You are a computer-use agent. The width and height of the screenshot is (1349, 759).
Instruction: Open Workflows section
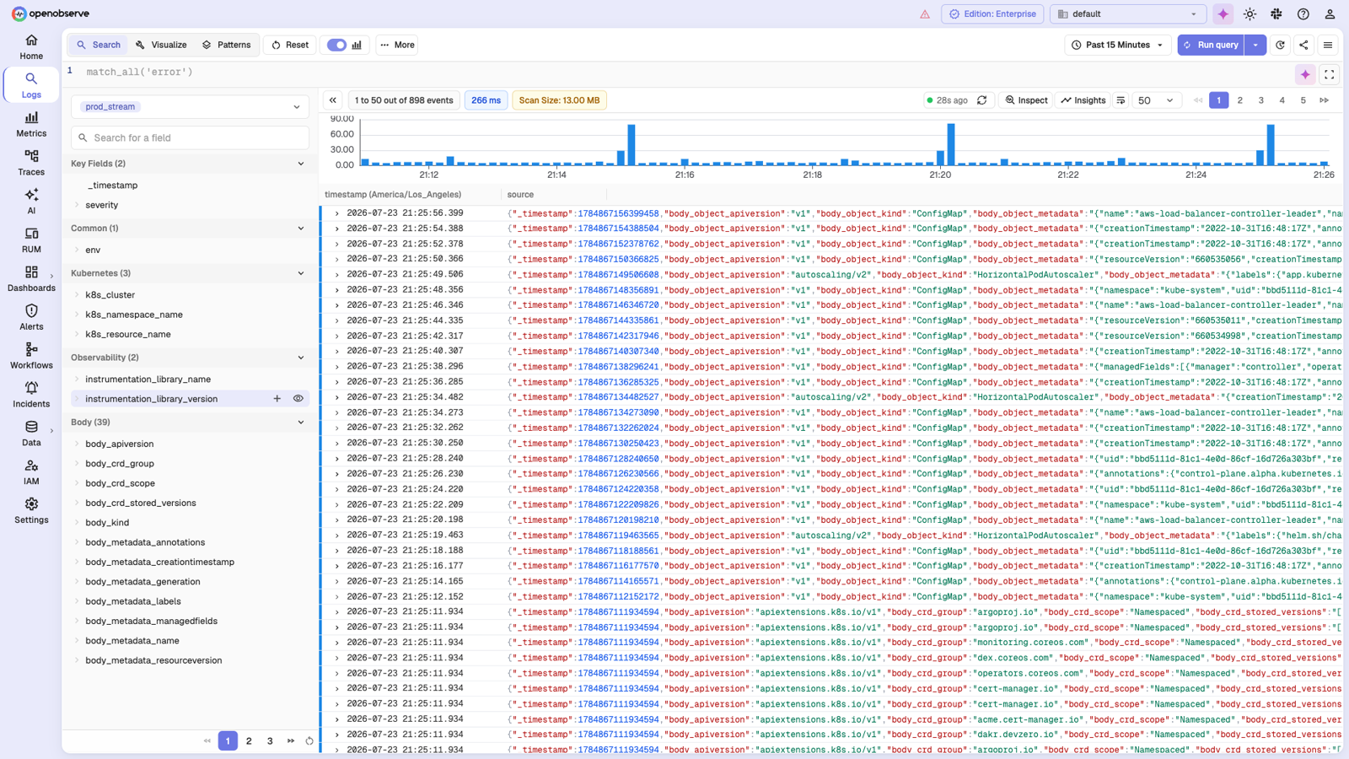pos(31,357)
